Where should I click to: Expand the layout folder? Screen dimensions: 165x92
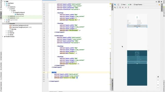click(x=6, y=31)
